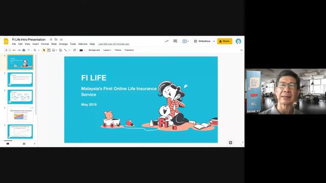Select slide 4 thumbnail with bar chart
This screenshot has width=326, height=183.
point(20,114)
